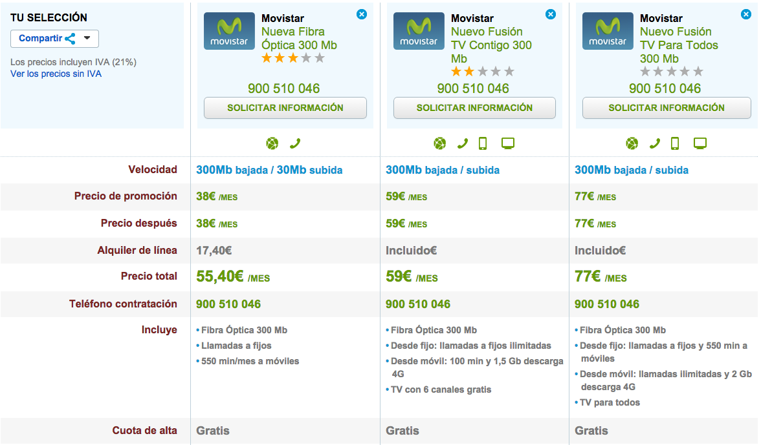Click TV screen icon under Fusión TV Contigo plan

(x=507, y=143)
